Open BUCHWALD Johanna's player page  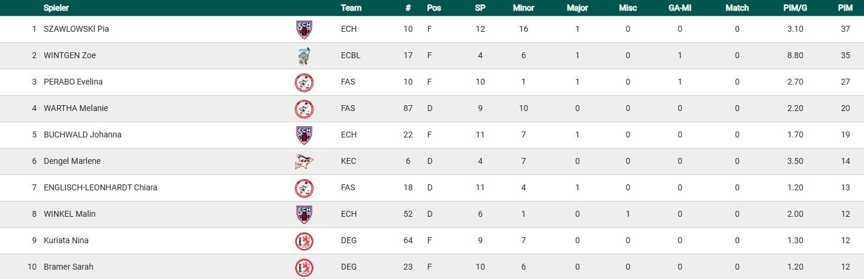[x=83, y=135]
